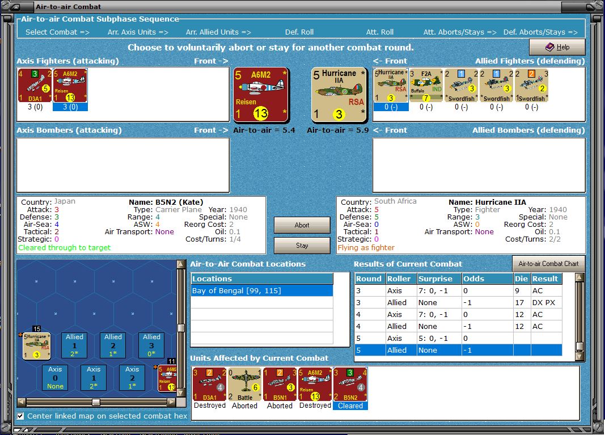
Task: Click the Odds column header
Action: pos(488,278)
